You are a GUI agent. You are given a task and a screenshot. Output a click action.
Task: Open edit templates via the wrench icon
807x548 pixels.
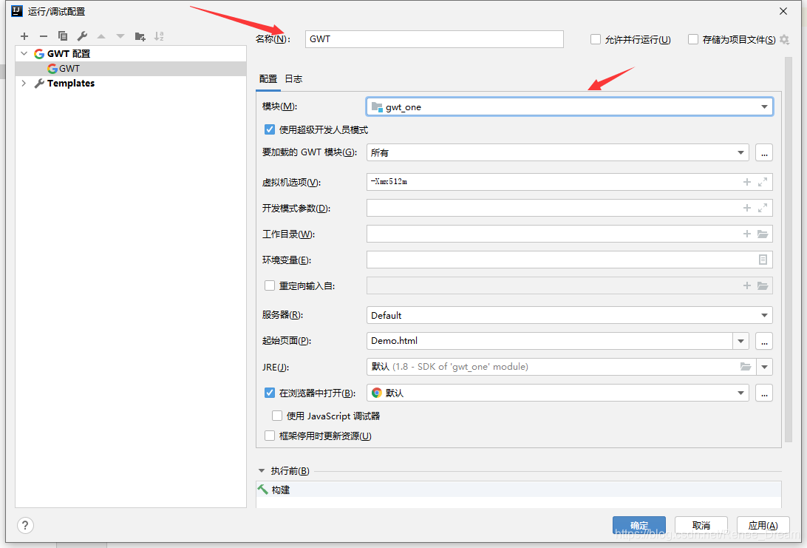click(x=82, y=36)
